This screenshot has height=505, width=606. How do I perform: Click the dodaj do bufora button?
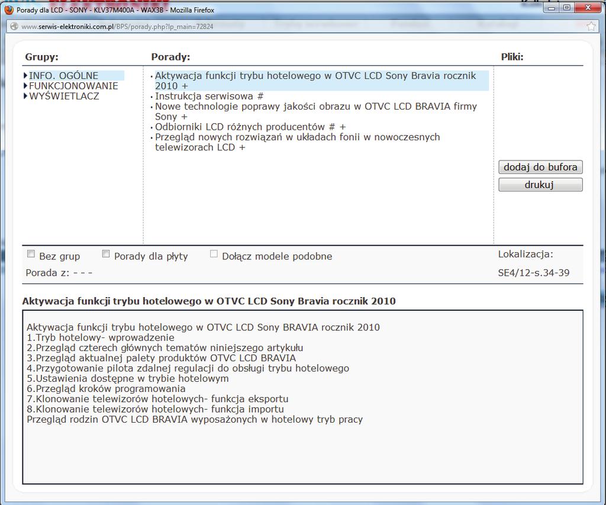pos(540,167)
